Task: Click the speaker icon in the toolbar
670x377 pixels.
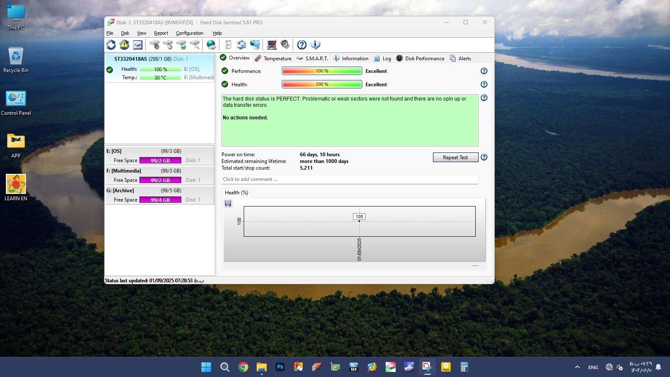Action: (x=285, y=45)
